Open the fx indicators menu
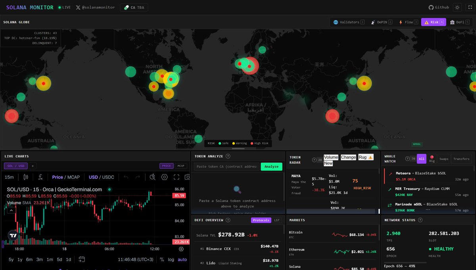The width and height of the screenshot is (476, 270). tap(40, 177)
